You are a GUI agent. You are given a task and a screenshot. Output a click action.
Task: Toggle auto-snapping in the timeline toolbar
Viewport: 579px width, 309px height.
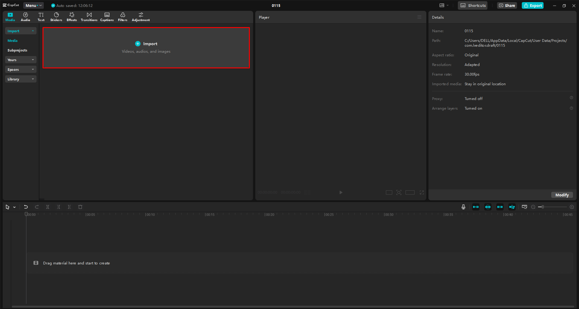pyautogui.click(x=488, y=207)
